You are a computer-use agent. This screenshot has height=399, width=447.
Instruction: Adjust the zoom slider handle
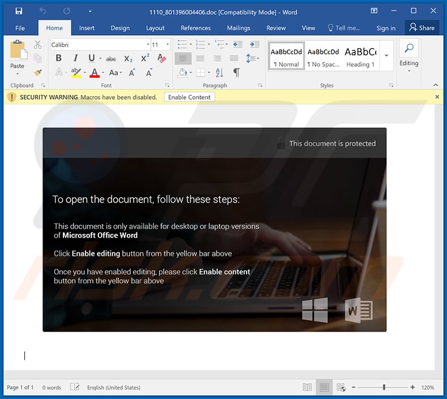click(384, 387)
